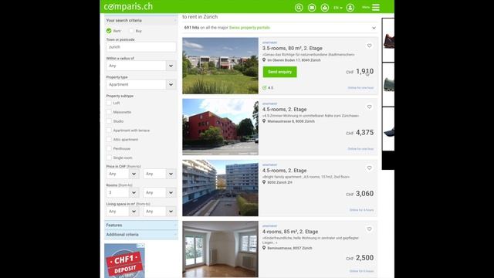Open Rooms to dropdown

[x=160, y=192]
